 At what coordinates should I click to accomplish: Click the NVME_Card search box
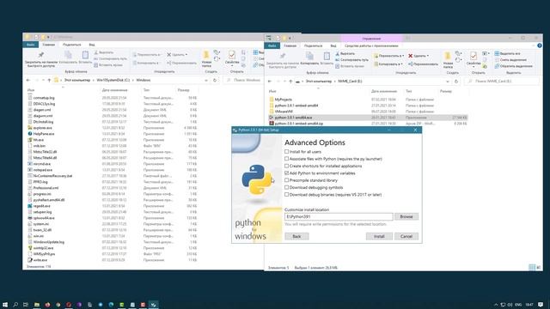(x=502, y=82)
